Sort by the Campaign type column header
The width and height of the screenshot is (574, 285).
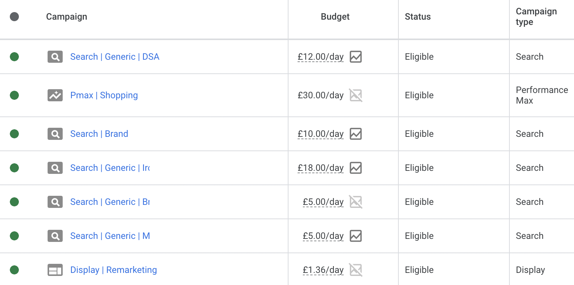coord(536,17)
